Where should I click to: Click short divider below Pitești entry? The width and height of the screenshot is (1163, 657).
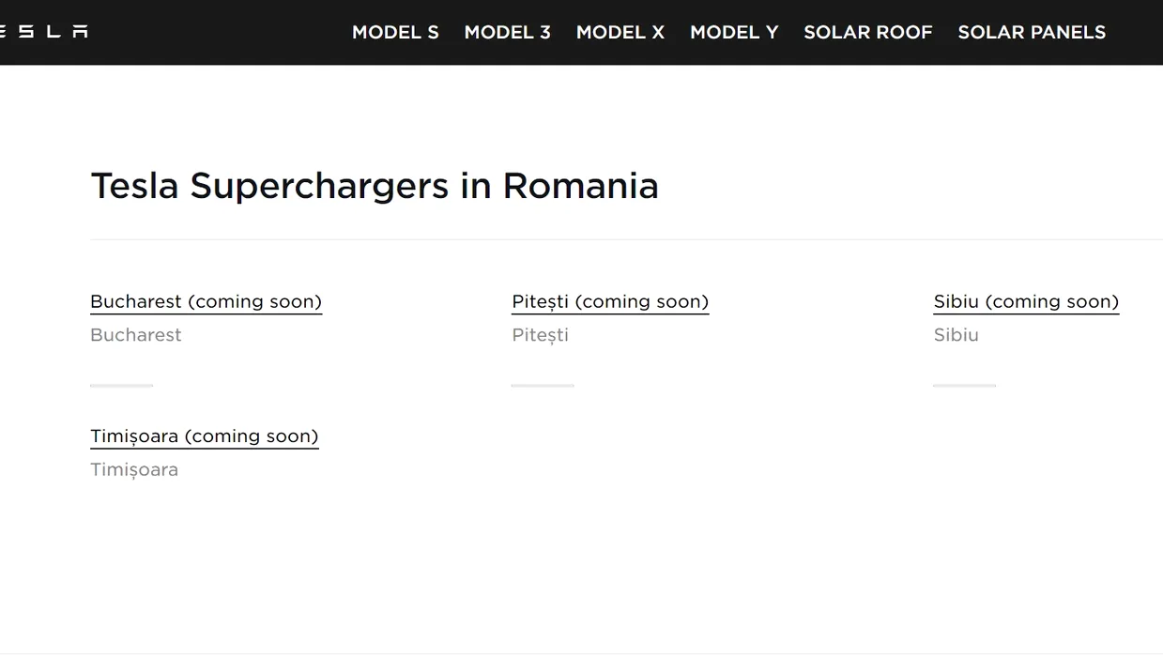click(x=543, y=386)
